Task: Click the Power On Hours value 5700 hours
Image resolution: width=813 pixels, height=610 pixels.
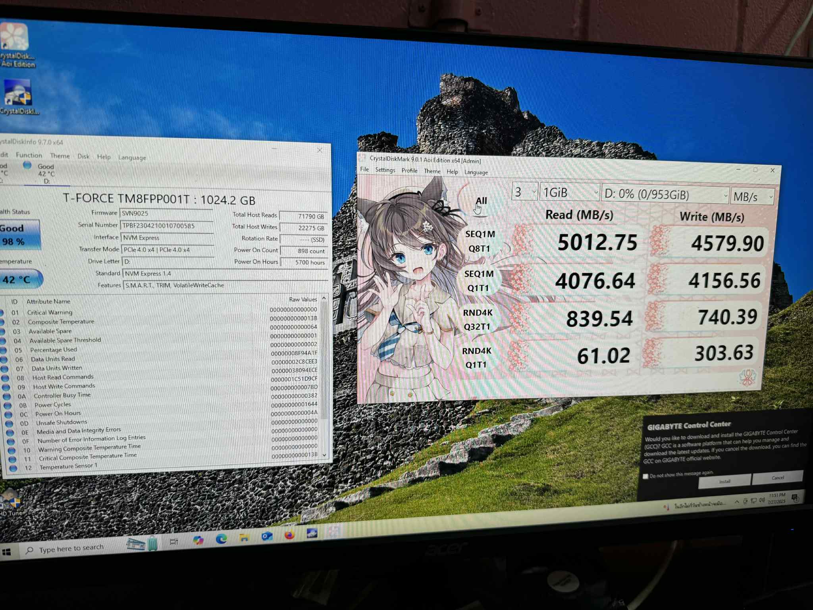Action: pos(304,262)
